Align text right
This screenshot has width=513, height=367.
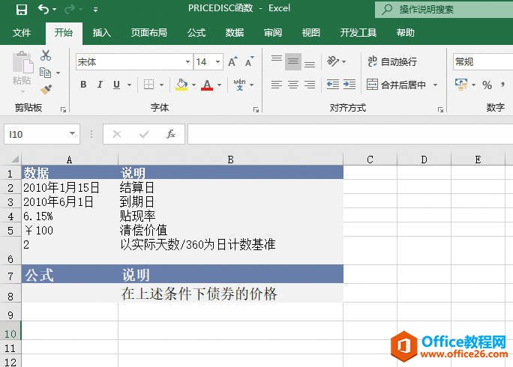(310, 85)
